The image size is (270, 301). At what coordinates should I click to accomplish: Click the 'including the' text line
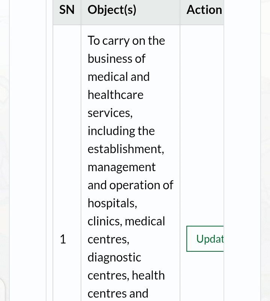(x=121, y=131)
